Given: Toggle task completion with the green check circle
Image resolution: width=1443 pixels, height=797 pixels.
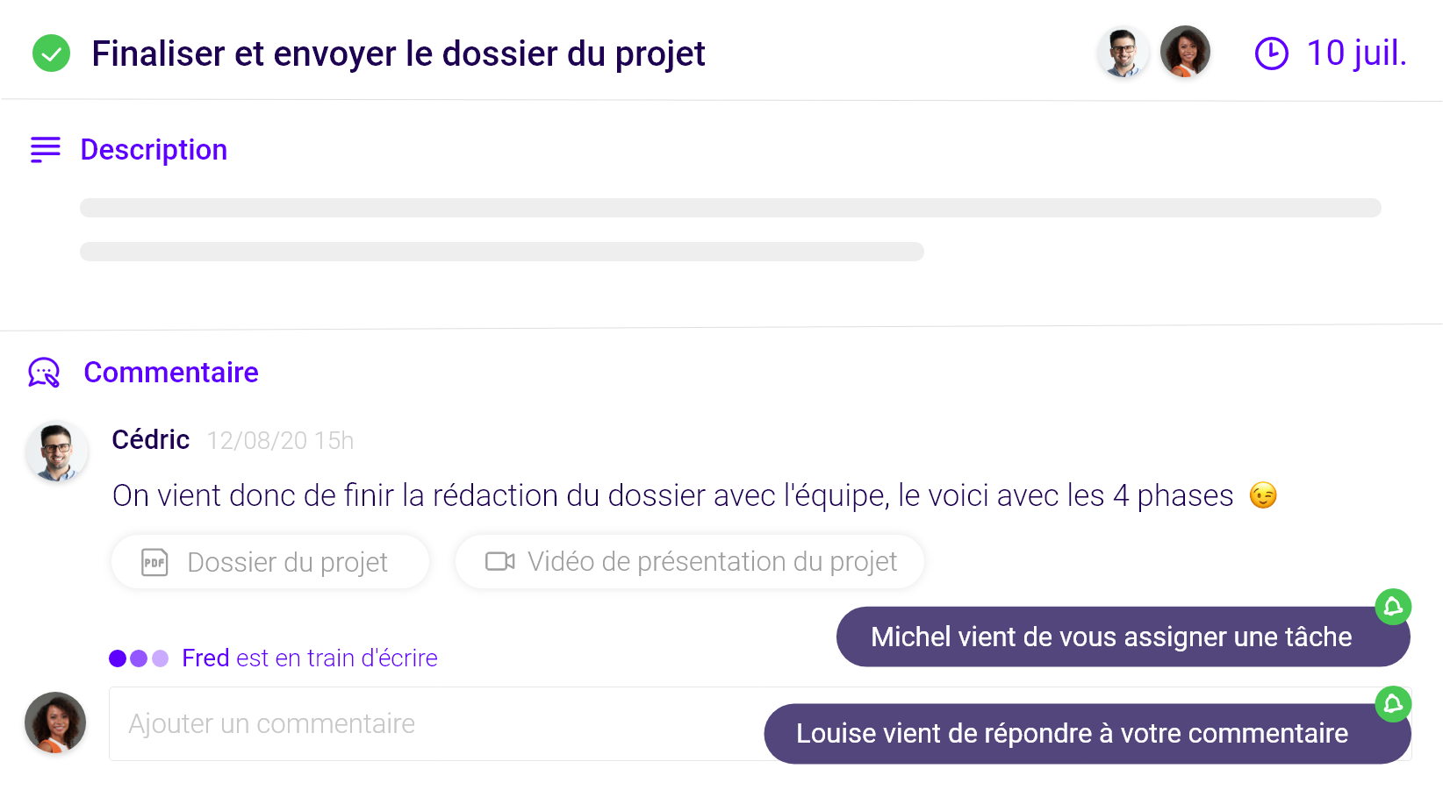Looking at the screenshot, I should pos(51,53).
